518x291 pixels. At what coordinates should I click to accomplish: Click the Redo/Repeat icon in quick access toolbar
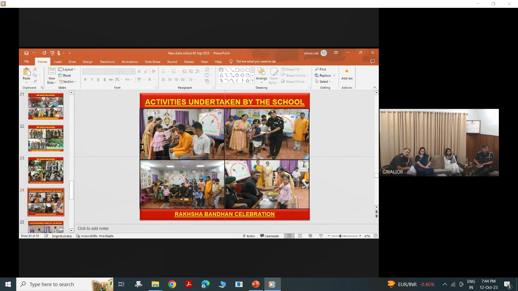(x=44, y=53)
